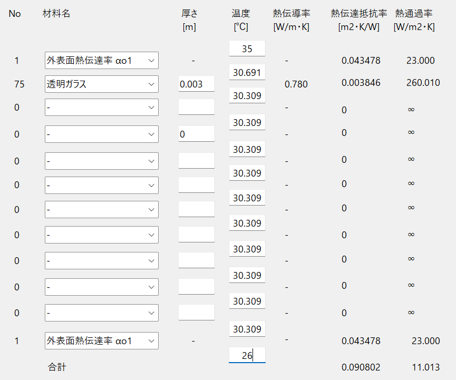Click the 合計 total value 0.090802
456x380 pixels.
click(x=361, y=367)
